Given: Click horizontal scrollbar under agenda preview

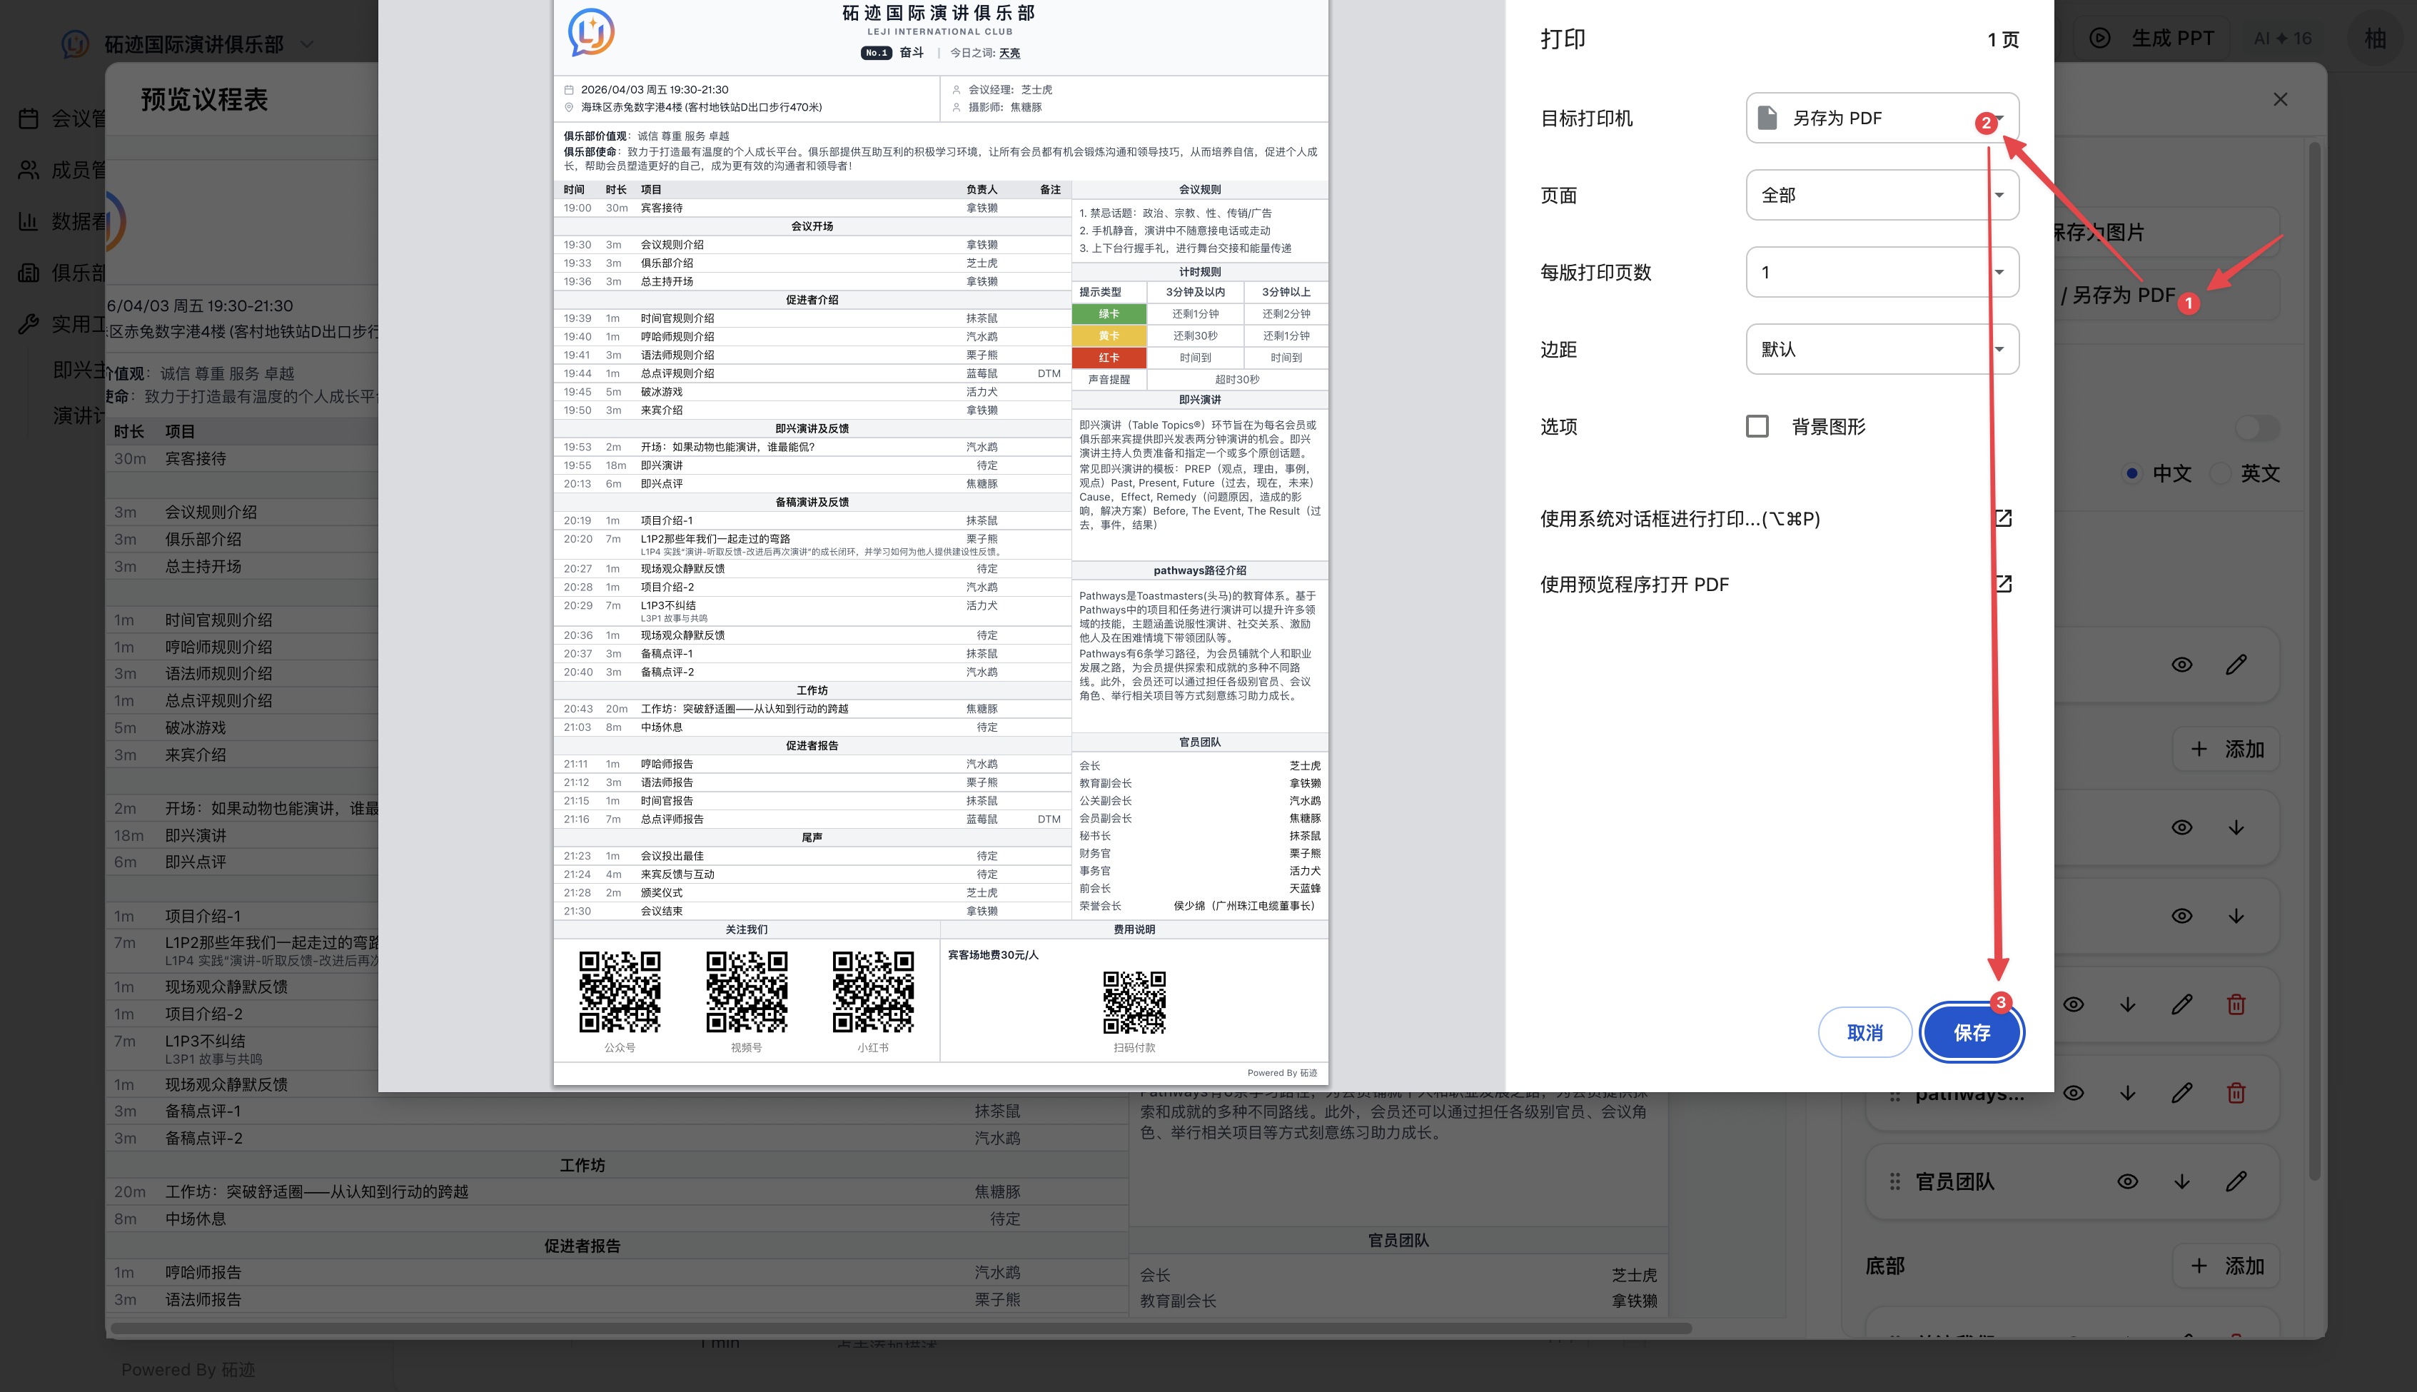Looking at the screenshot, I should click(900, 1328).
